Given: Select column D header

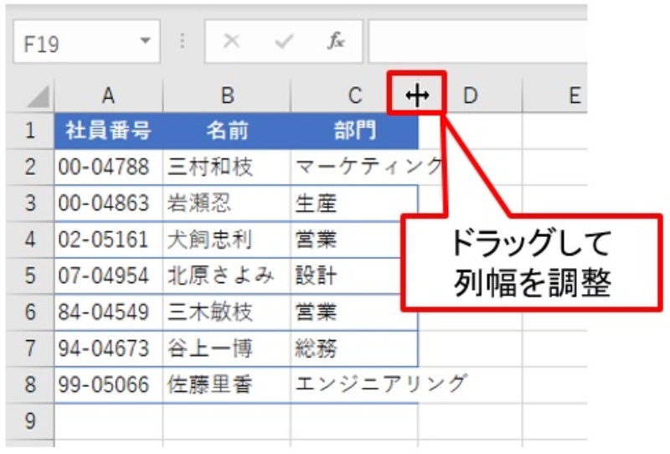Looking at the screenshot, I should (x=471, y=96).
